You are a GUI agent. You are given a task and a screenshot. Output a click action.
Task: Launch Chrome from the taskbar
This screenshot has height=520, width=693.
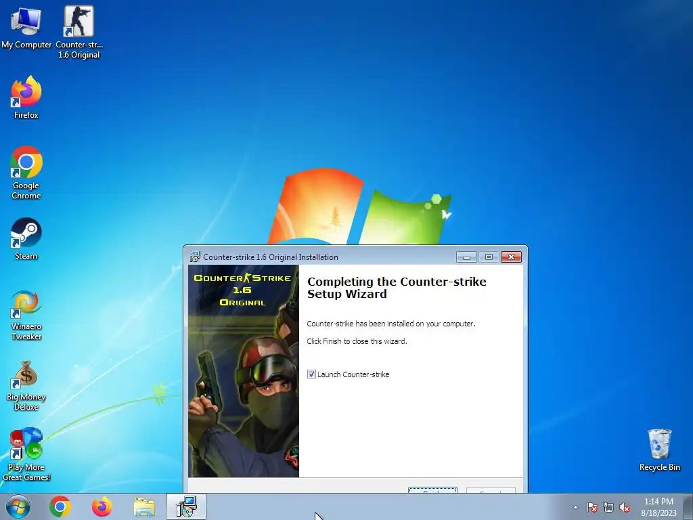coord(60,506)
